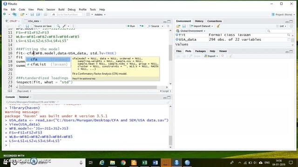Image resolution: width=298 pixels, height=167 pixels.
Task: Click the Go to file/function field
Action: (x=67, y=14)
